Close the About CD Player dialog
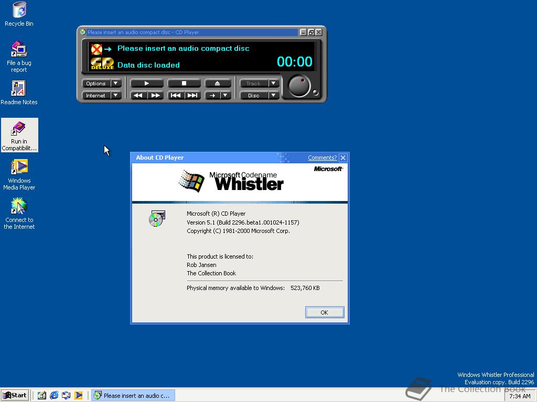 [x=343, y=158]
